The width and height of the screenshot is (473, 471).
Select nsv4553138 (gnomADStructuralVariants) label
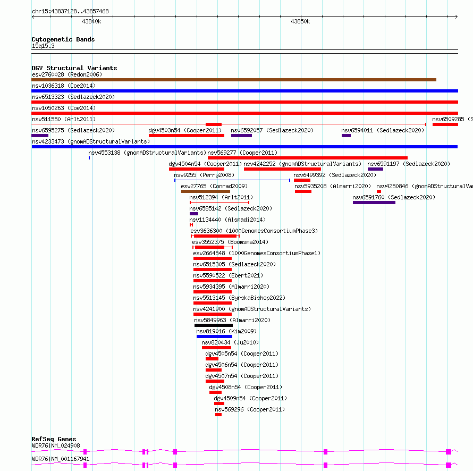click(147, 153)
